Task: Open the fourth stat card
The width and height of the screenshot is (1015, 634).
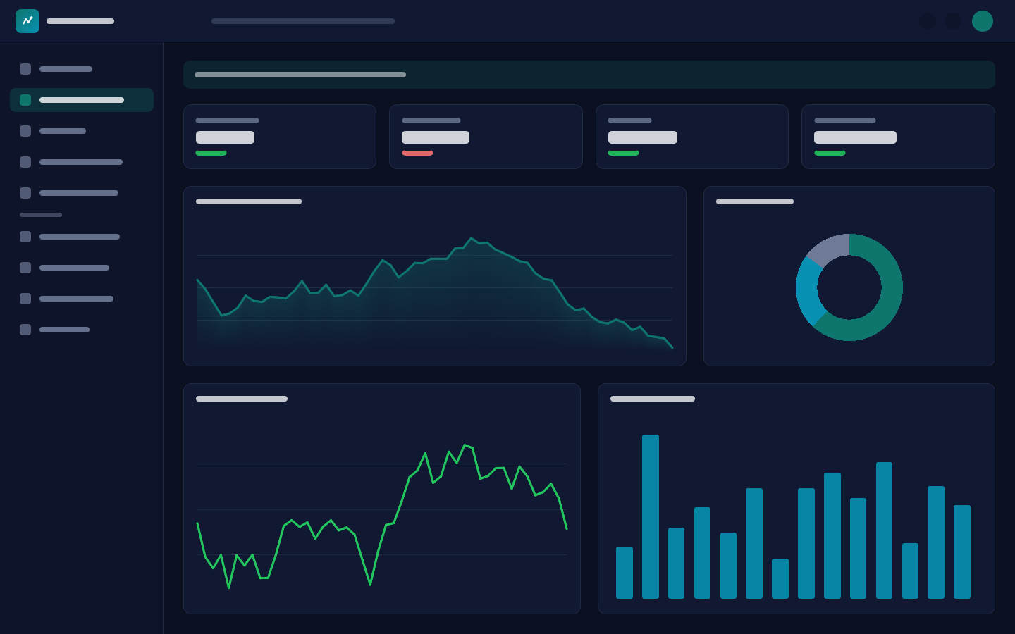Action: [898, 137]
